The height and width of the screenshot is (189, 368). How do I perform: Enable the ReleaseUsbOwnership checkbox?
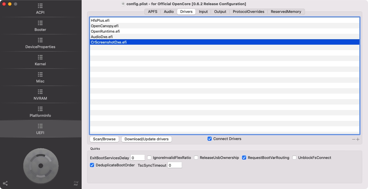point(196,158)
